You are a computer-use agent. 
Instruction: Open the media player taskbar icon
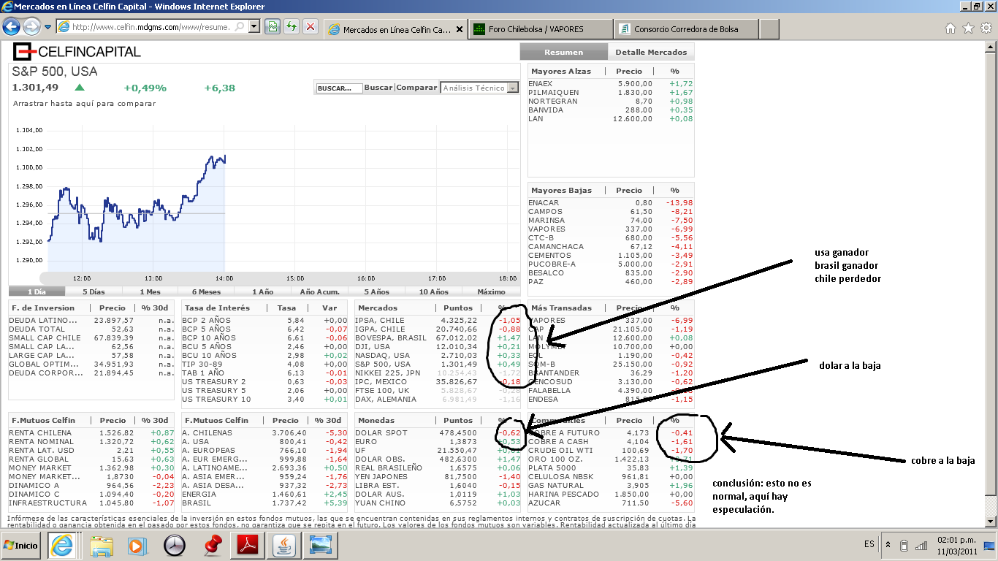(137, 546)
